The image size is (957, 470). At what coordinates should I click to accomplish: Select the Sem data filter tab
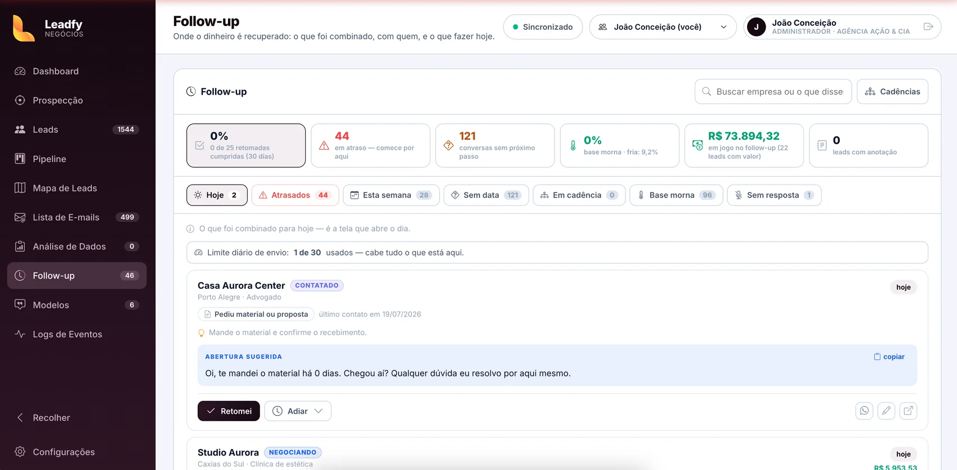pyautogui.click(x=486, y=195)
